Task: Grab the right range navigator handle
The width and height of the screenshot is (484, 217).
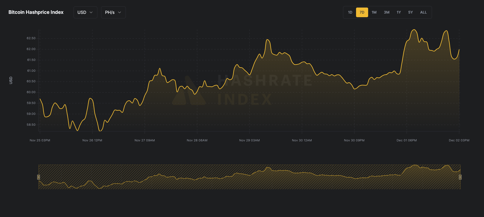Action: point(460,177)
